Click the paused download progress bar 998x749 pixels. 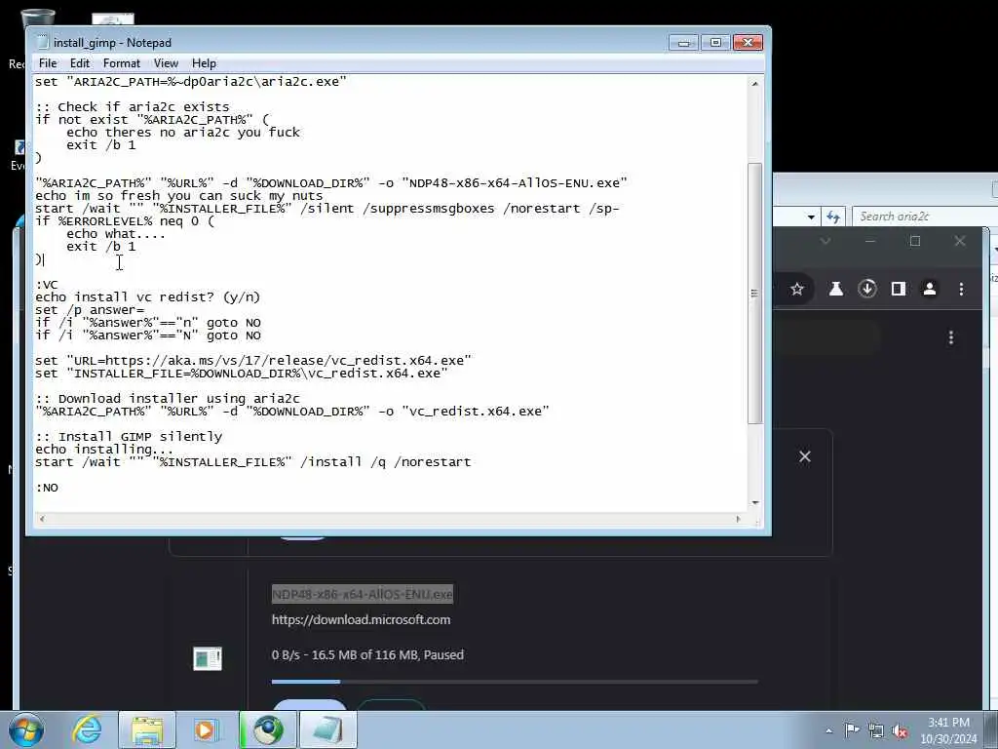pos(515,682)
